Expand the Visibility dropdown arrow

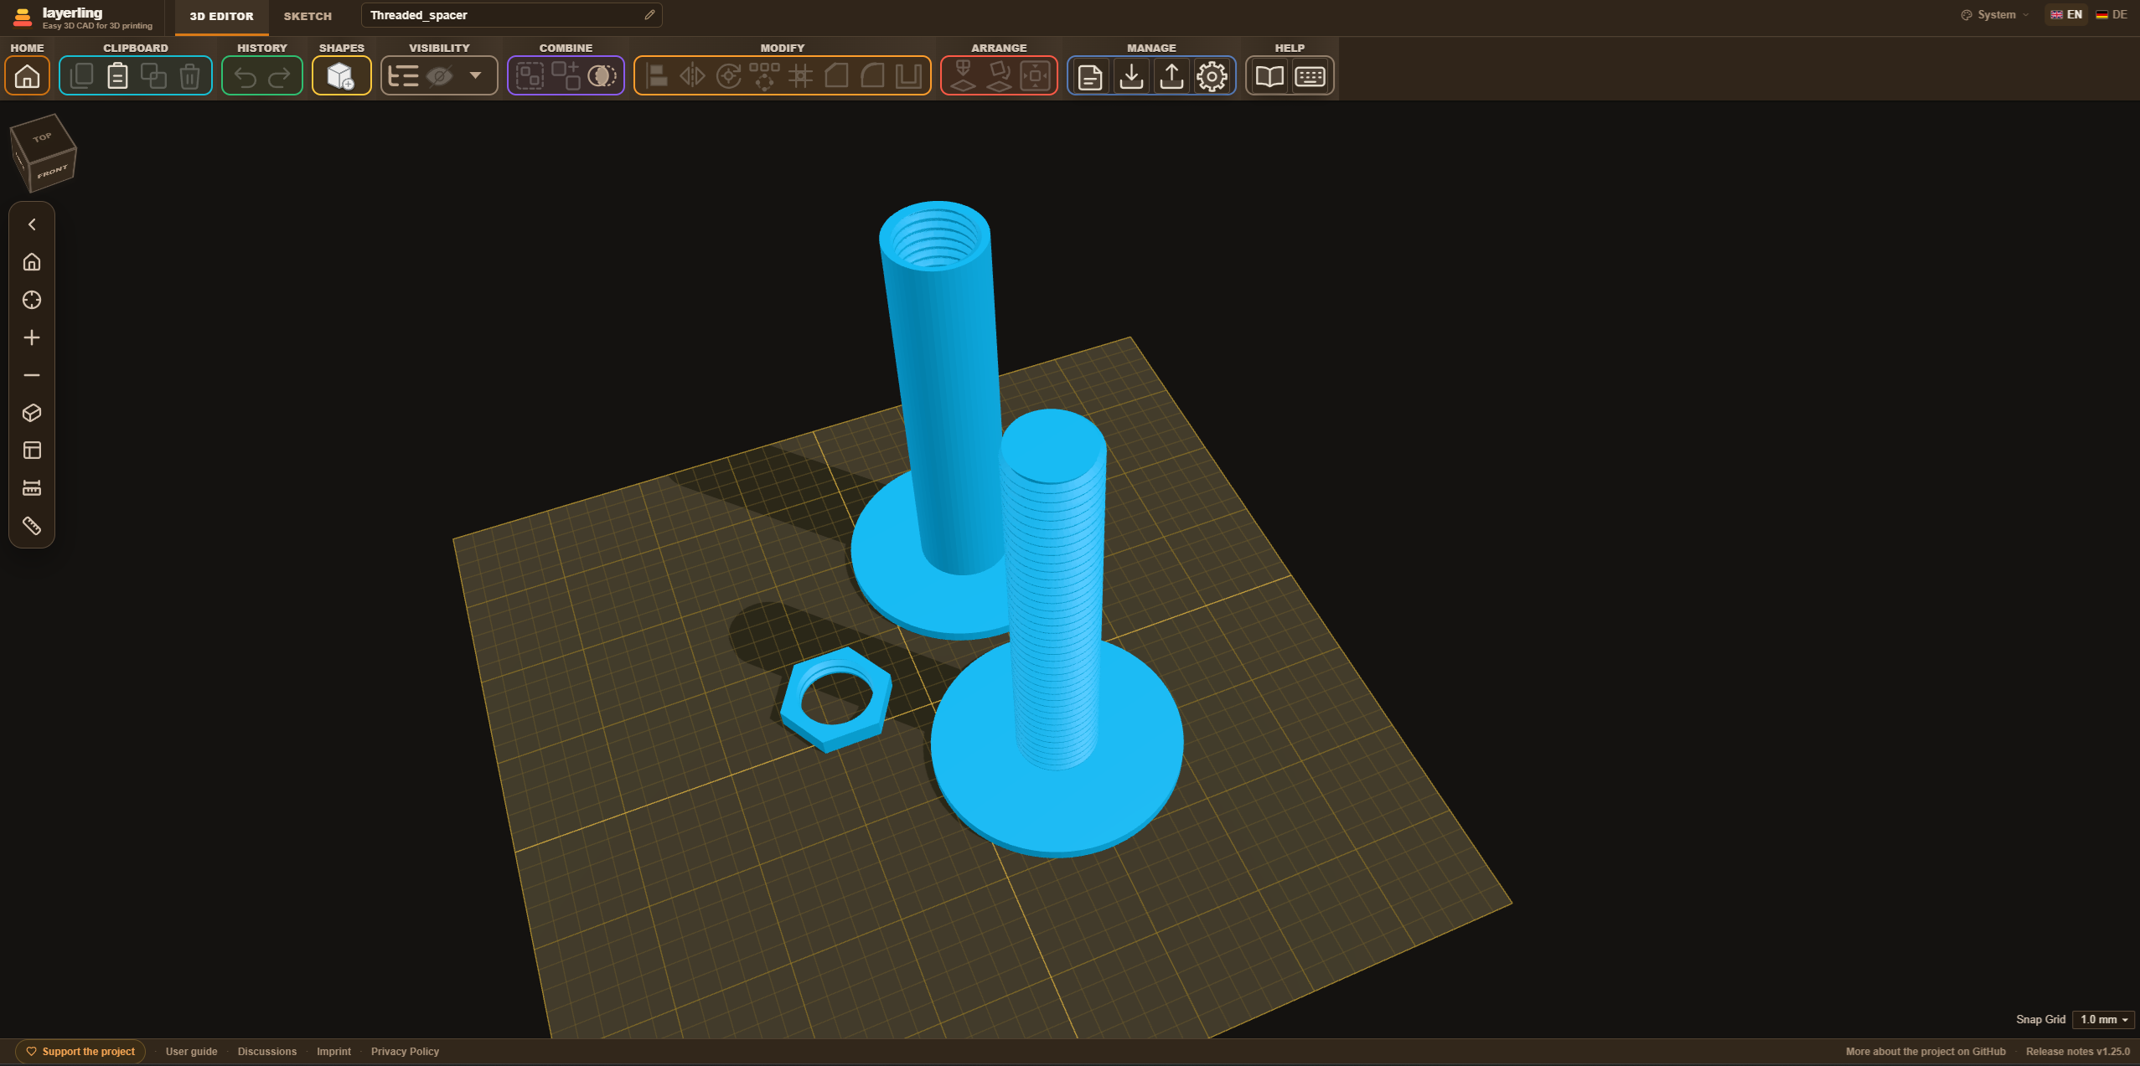pos(475,76)
